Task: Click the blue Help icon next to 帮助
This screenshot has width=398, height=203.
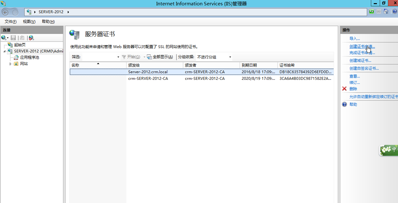Action: coord(344,104)
